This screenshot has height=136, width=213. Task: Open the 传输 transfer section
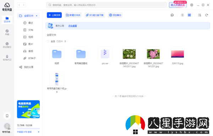7,32
